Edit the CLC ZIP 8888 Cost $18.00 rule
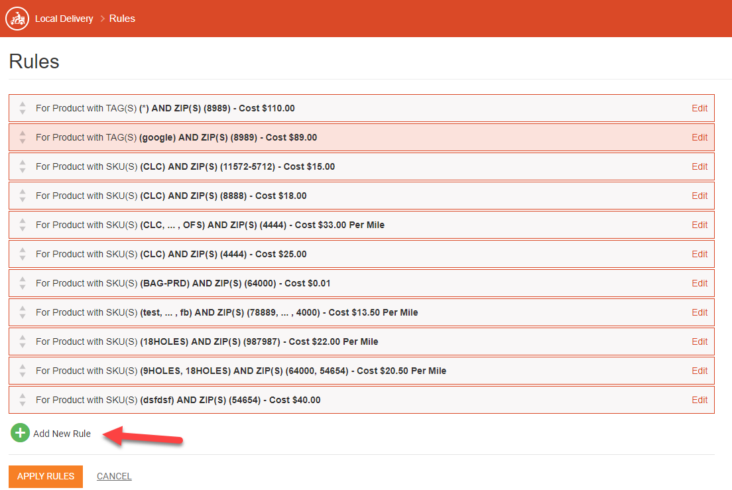The width and height of the screenshot is (732, 490). tap(700, 196)
